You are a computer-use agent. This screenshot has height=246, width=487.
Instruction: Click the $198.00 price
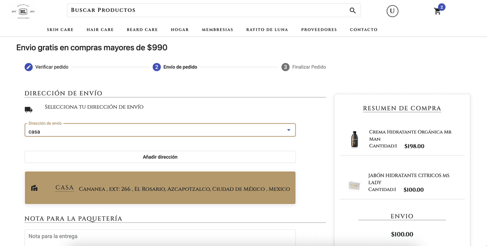click(x=414, y=146)
